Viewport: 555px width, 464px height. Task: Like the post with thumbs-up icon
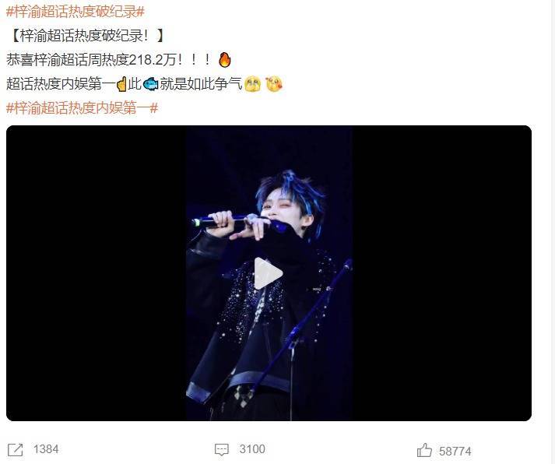(x=424, y=450)
